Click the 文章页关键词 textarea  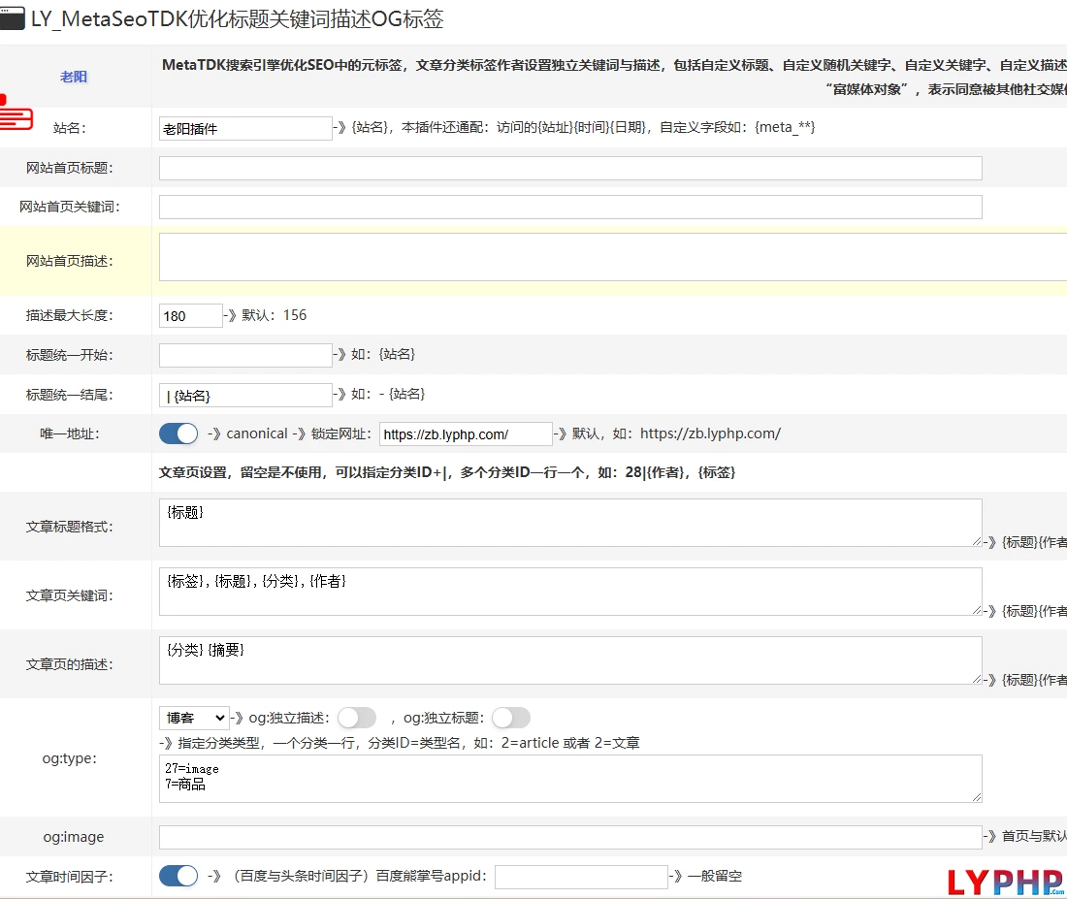[x=570, y=592]
